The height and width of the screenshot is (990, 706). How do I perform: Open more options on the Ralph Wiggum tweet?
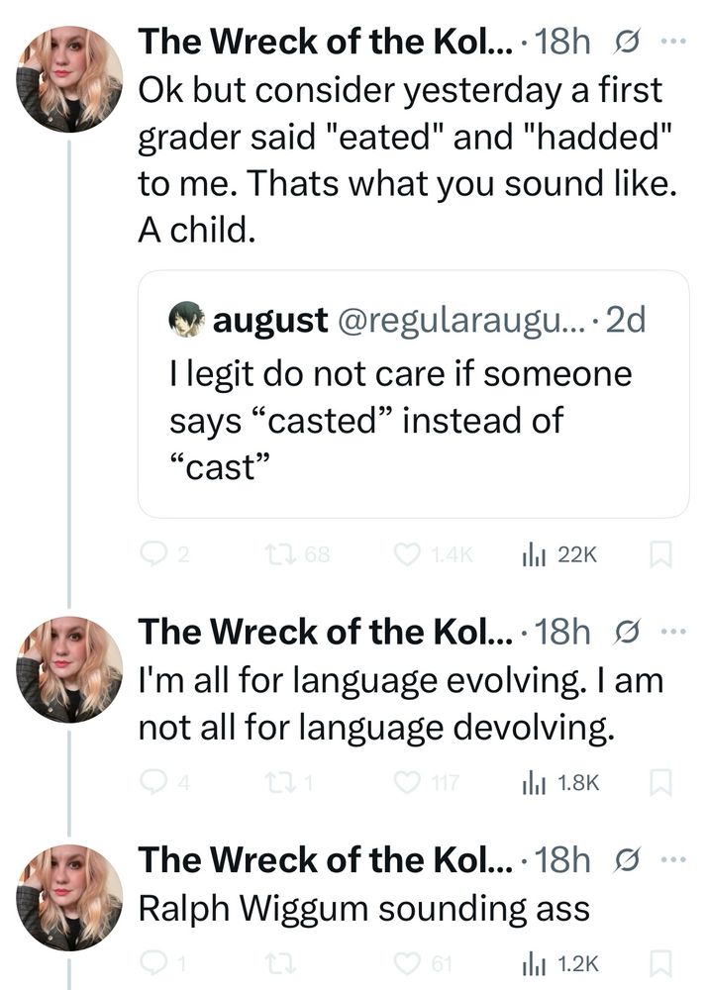point(672,858)
